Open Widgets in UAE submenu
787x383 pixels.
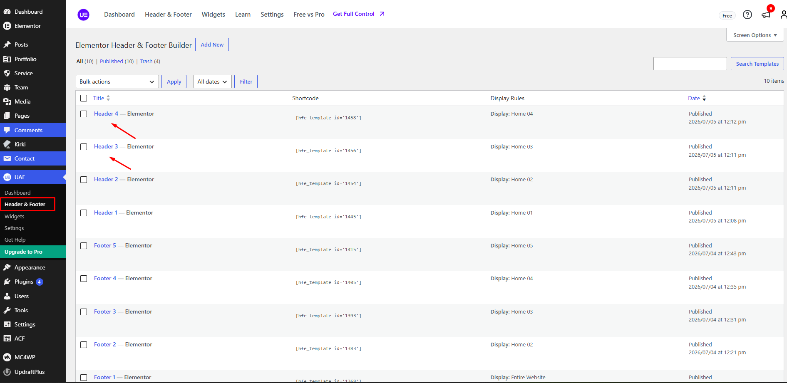coord(14,216)
